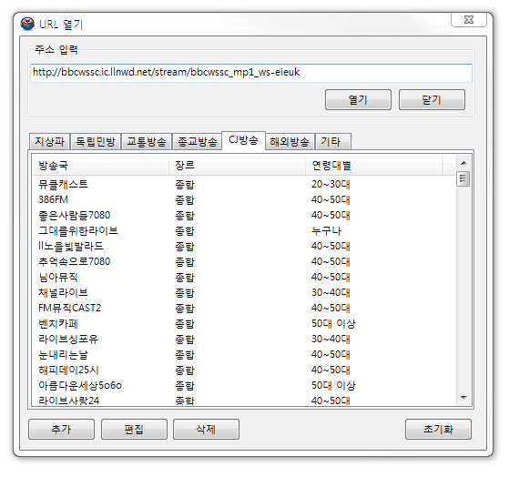The width and height of the screenshot is (509, 477).
Task: Click the 편집 edit button
Action: [x=134, y=430]
